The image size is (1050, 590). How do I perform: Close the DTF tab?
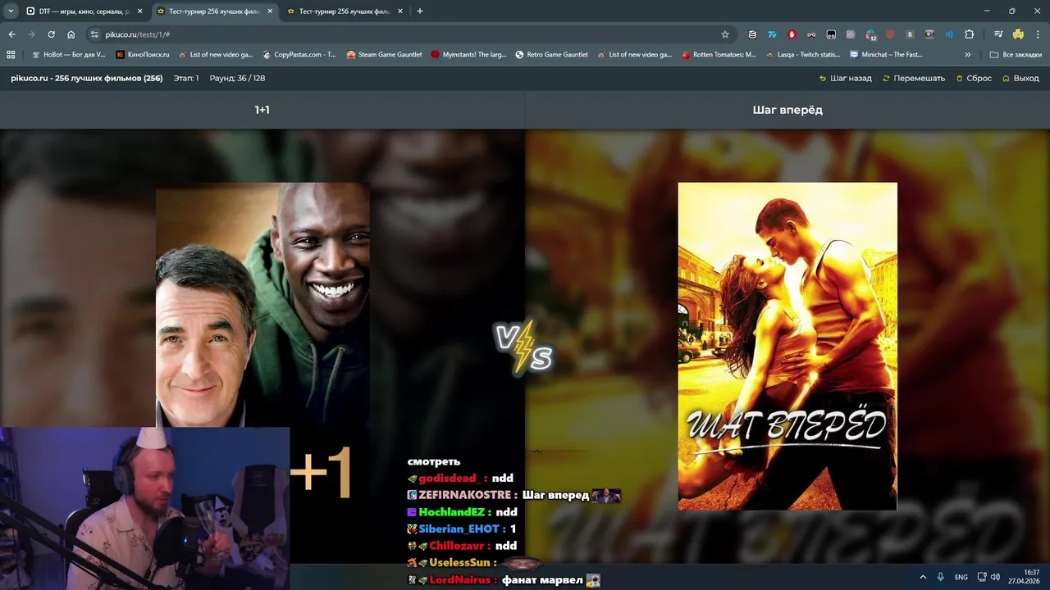pyautogui.click(x=139, y=11)
